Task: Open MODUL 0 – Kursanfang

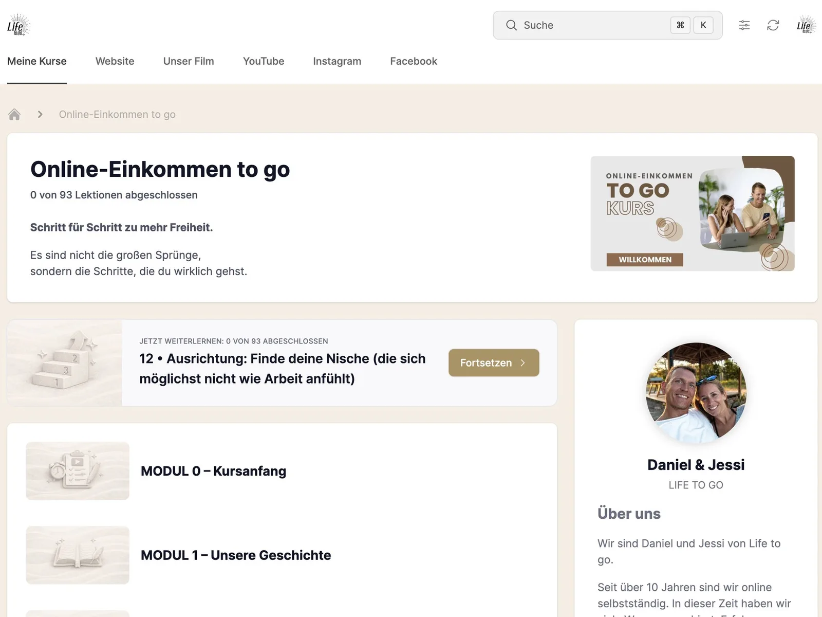Action: 213,471
